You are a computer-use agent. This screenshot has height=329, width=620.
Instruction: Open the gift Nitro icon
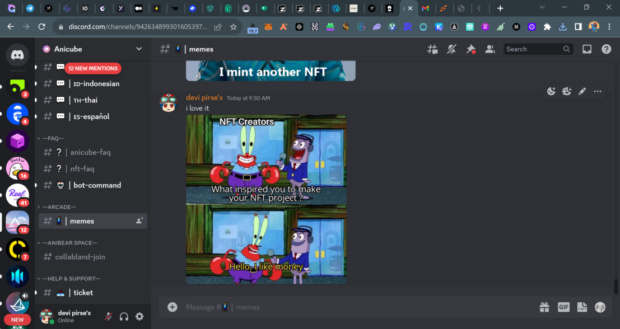pyautogui.click(x=544, y=307)
